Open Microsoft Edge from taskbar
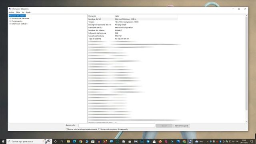Viewport: 256px width, 144px height. click(74, 141)
